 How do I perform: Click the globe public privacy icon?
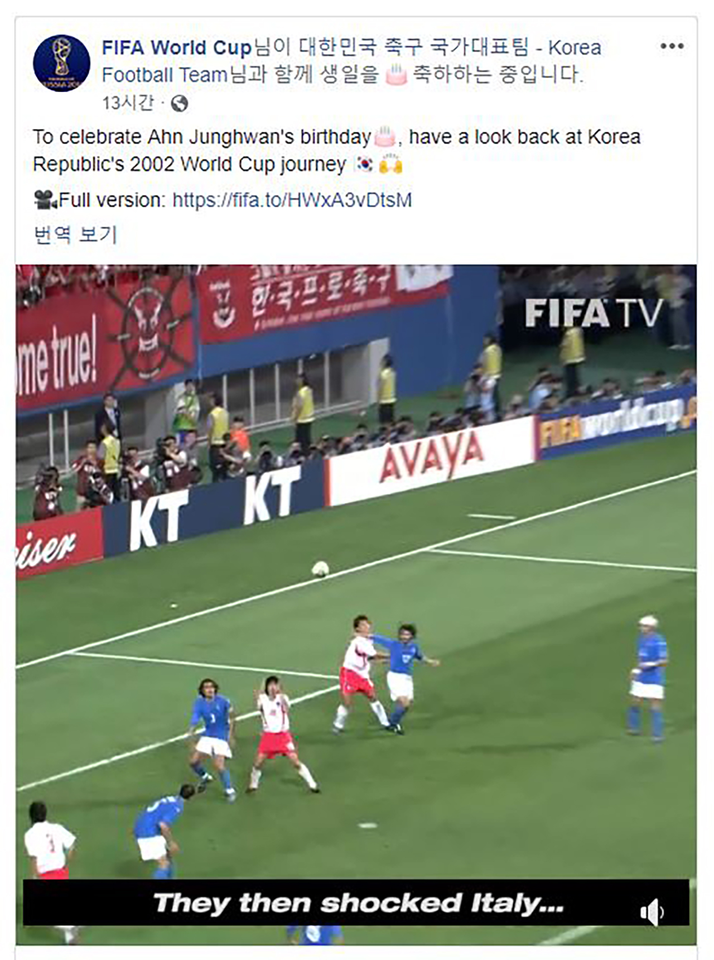click(179, 103)
